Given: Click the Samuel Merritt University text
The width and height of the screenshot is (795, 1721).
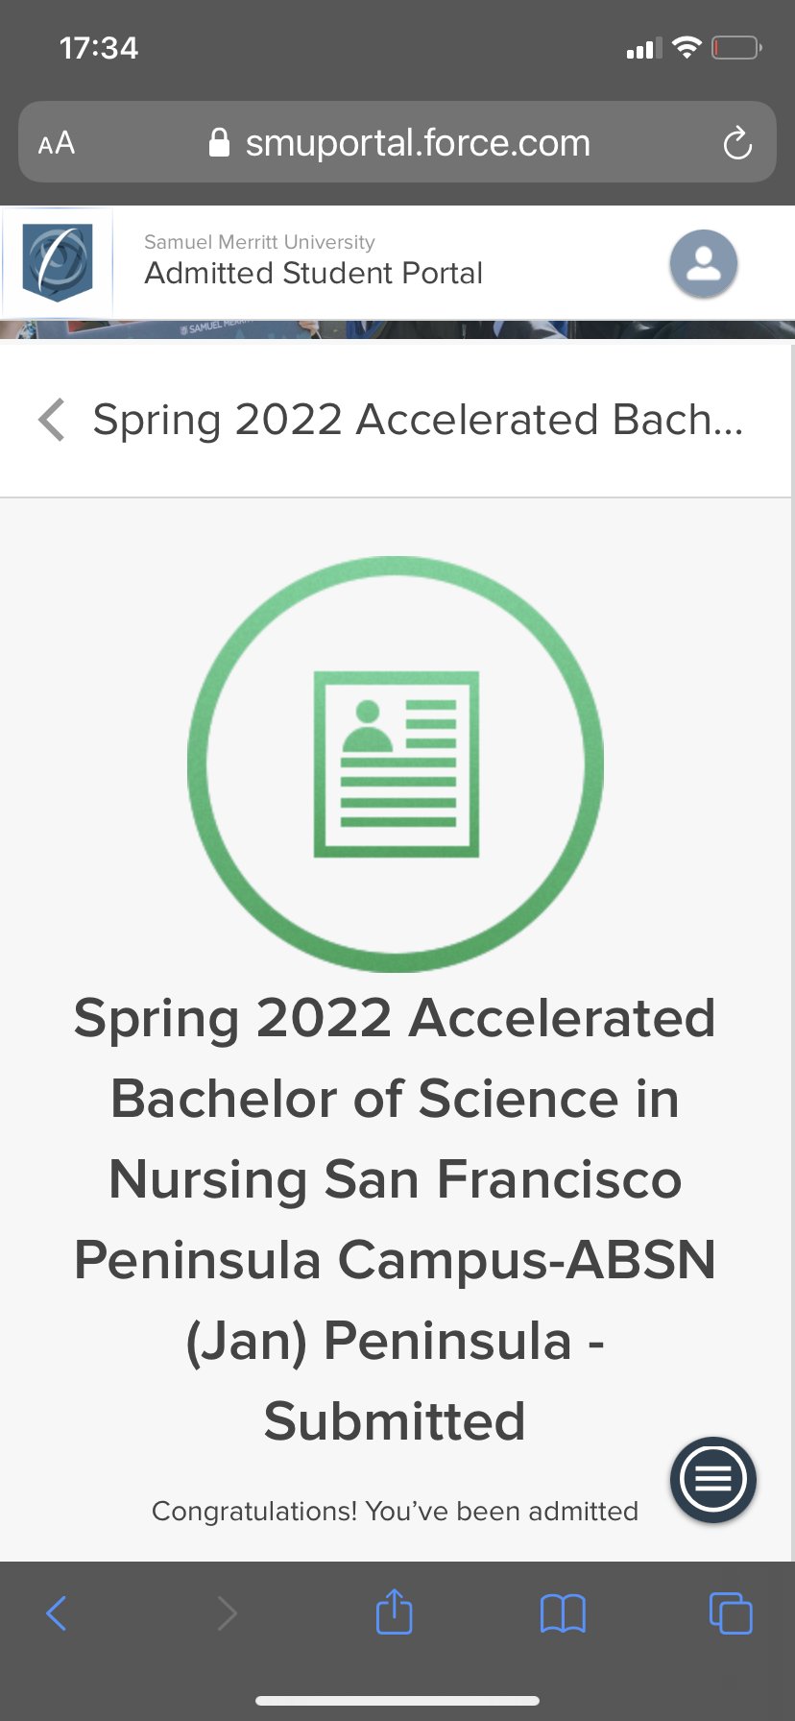Looking at the screenshot, I should 259,242.
